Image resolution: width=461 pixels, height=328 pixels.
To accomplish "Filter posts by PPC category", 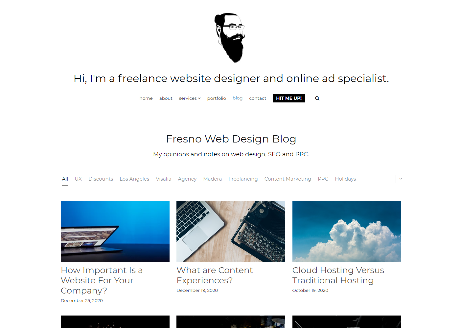I will coord(323,179).
